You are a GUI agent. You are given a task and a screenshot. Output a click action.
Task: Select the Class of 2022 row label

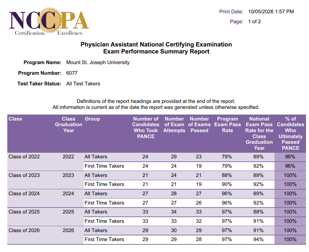pos(24,157)
